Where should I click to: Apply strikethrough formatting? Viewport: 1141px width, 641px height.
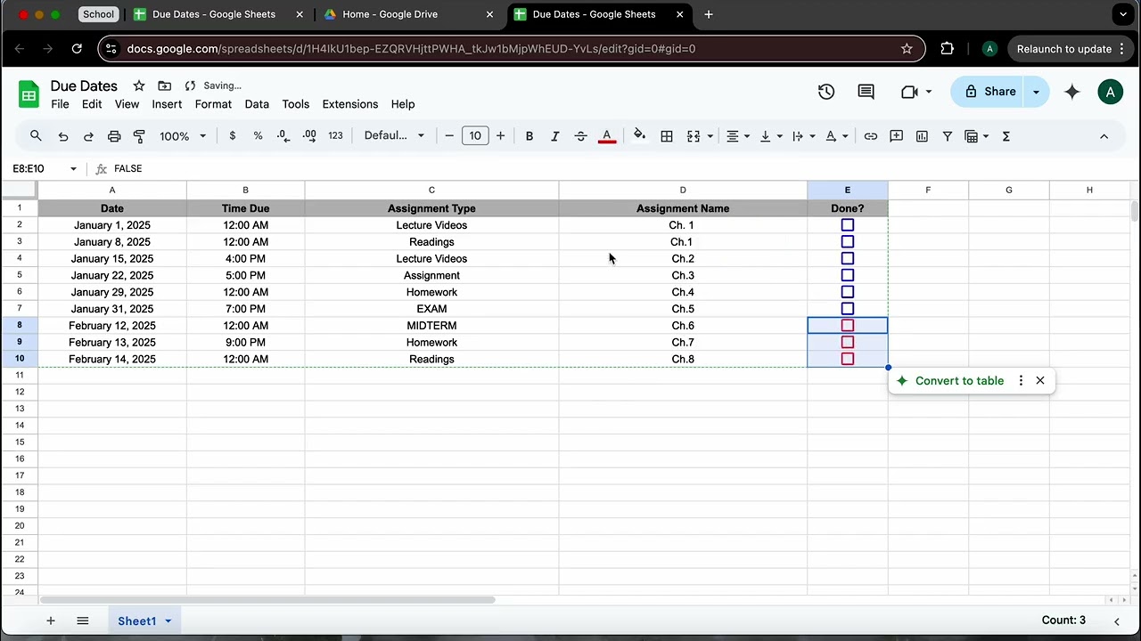point(580,136)
